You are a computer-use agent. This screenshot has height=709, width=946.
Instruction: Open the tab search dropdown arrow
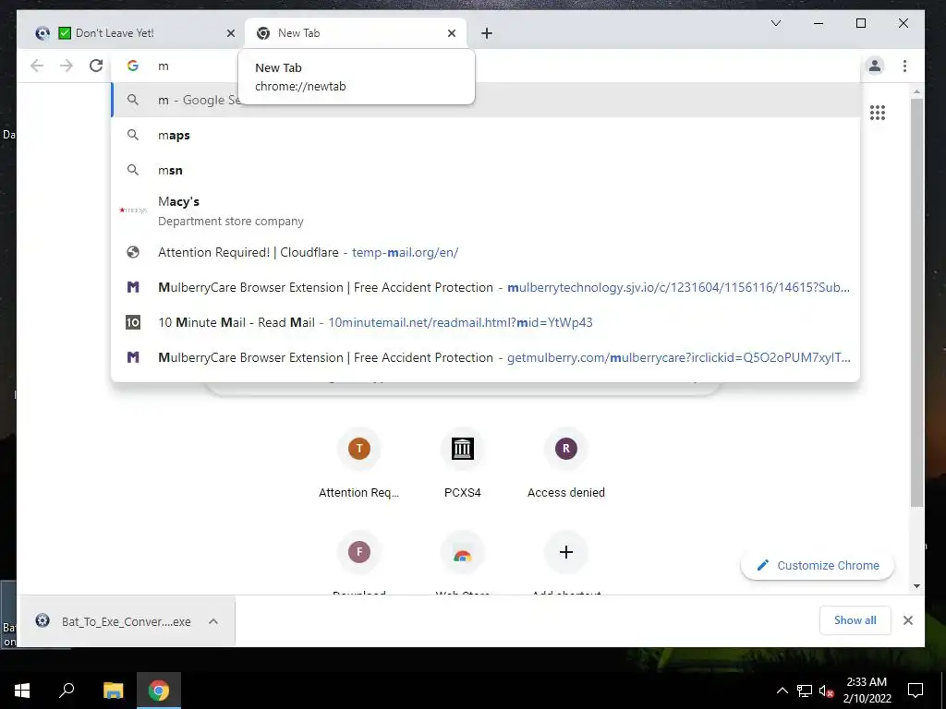pos(776,23)
